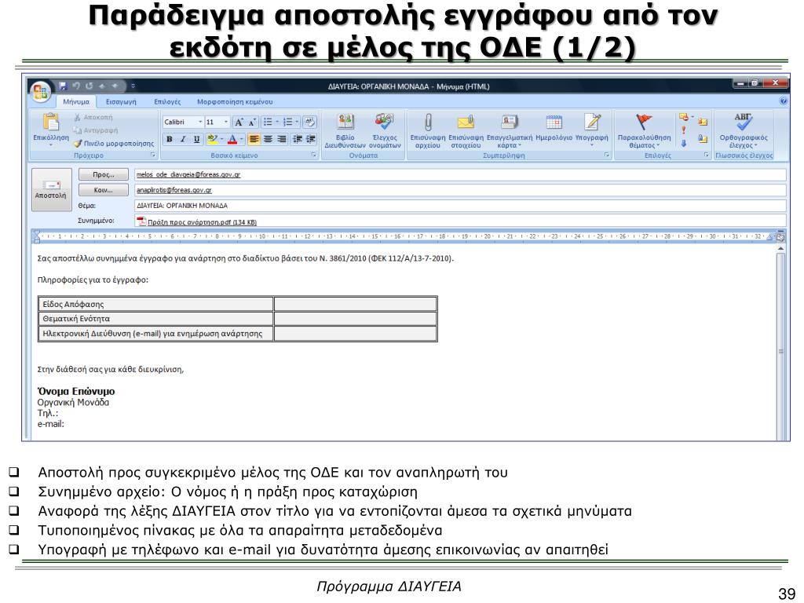Click the Κοιν... CC button
Viewport: 804px width, 603px height.
pyautogui.click(x=104, y=190)
